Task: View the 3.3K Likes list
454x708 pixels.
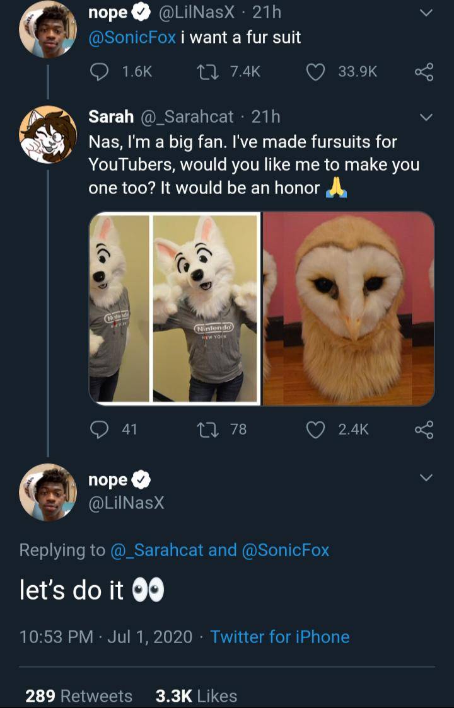Action: click(x=196, y=695)
